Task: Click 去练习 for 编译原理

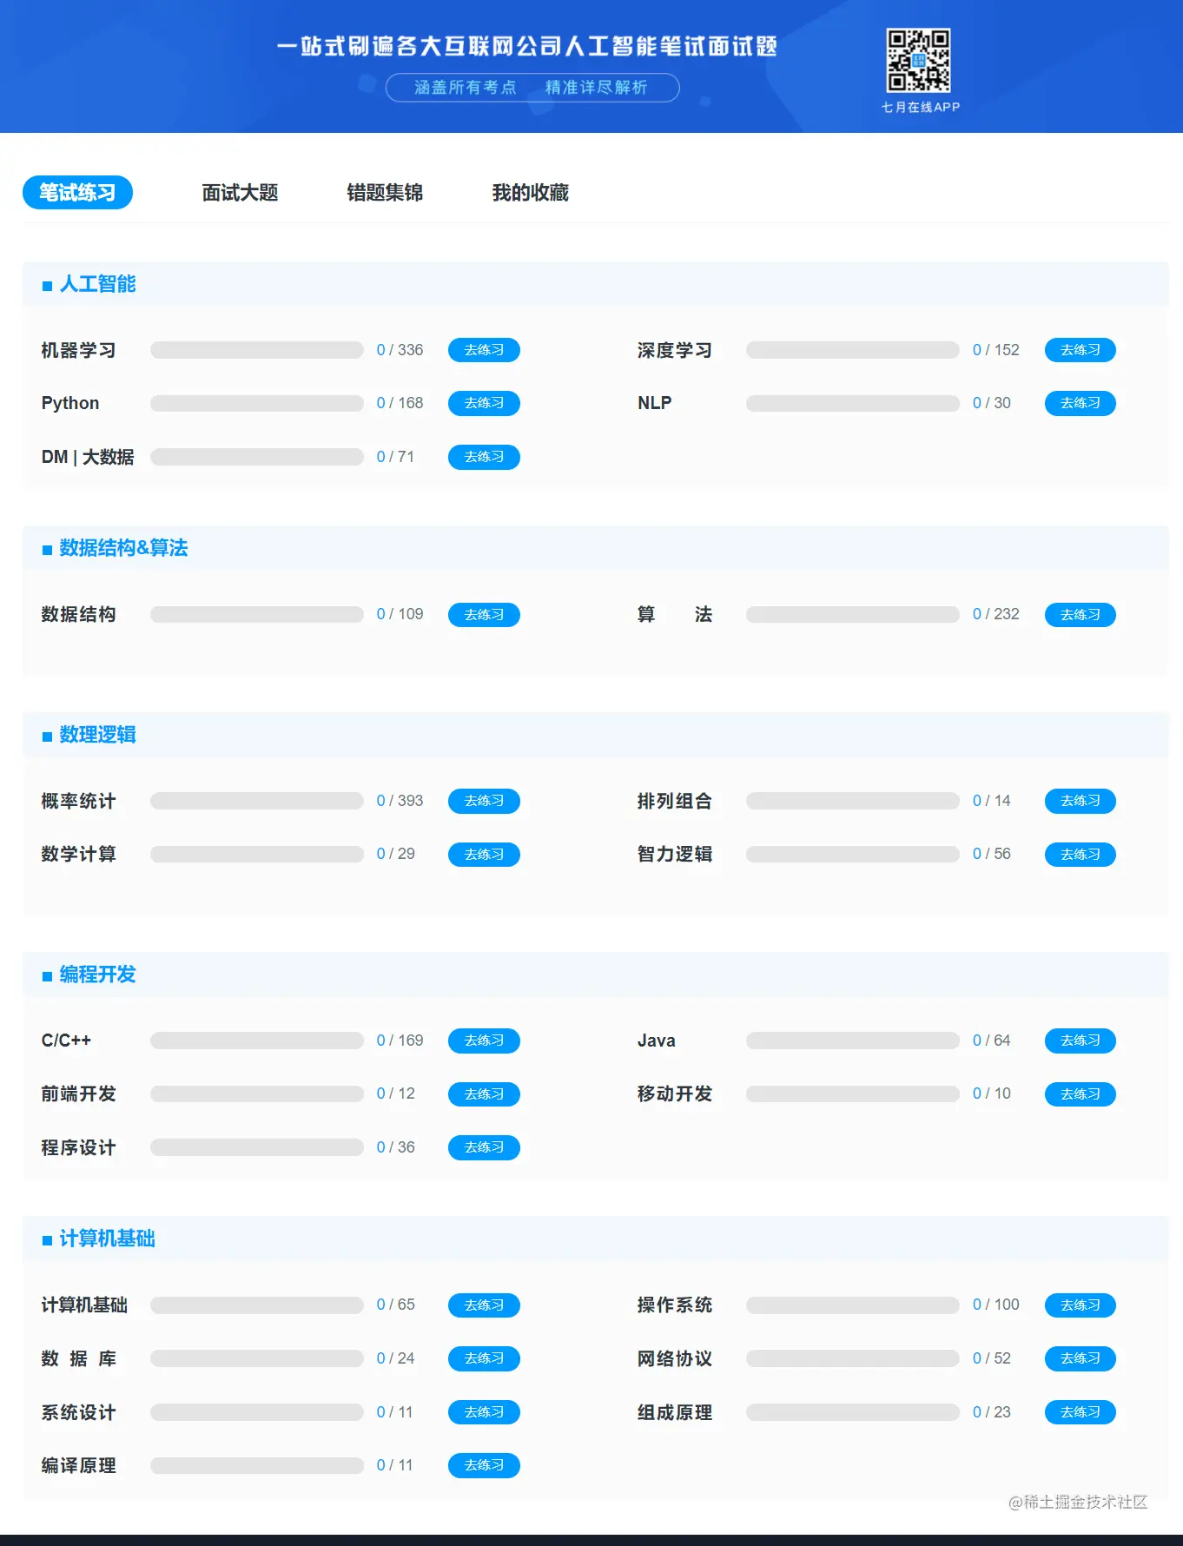Action: [x=484, y=1465]
